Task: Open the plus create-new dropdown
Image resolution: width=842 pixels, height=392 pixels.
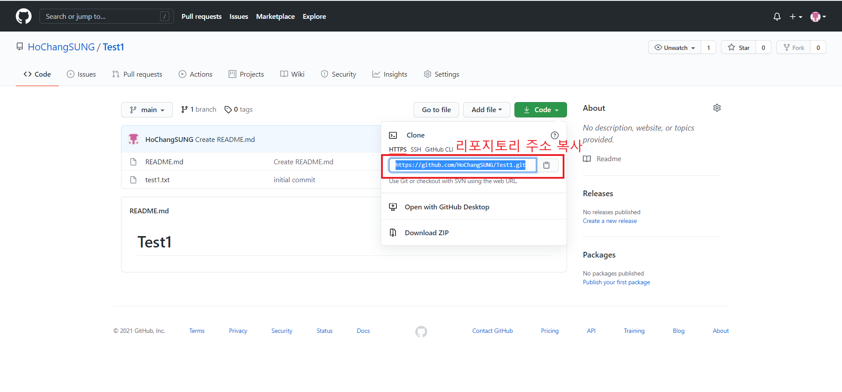Action: coord(796,17)
